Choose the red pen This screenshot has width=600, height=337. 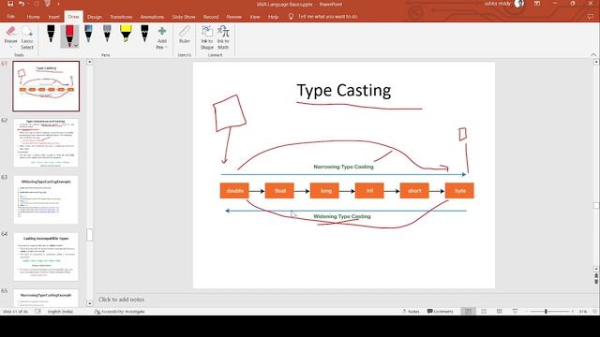[x=69, y=37]
